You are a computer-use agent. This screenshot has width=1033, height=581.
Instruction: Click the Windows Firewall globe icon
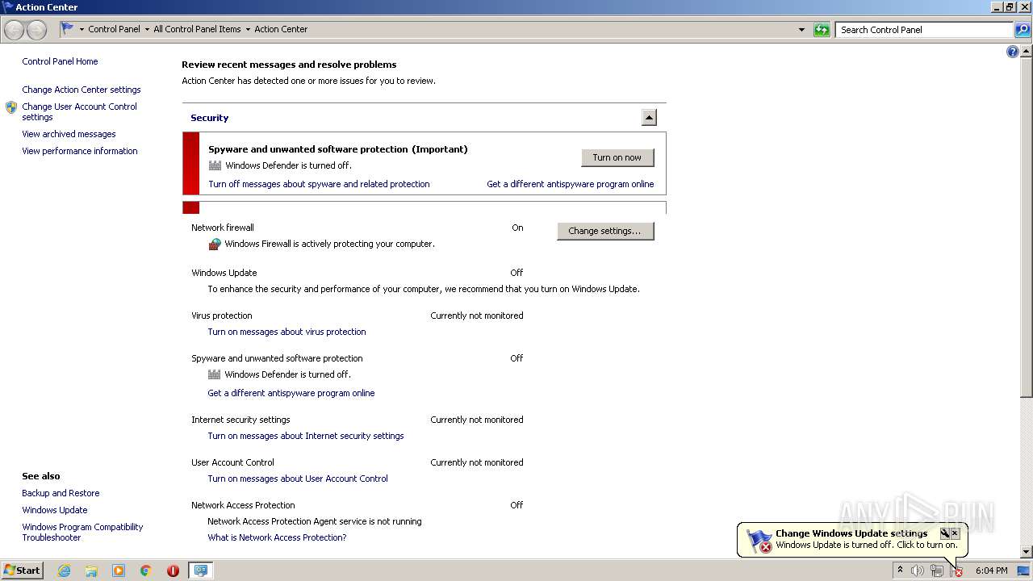pos(215,244)
